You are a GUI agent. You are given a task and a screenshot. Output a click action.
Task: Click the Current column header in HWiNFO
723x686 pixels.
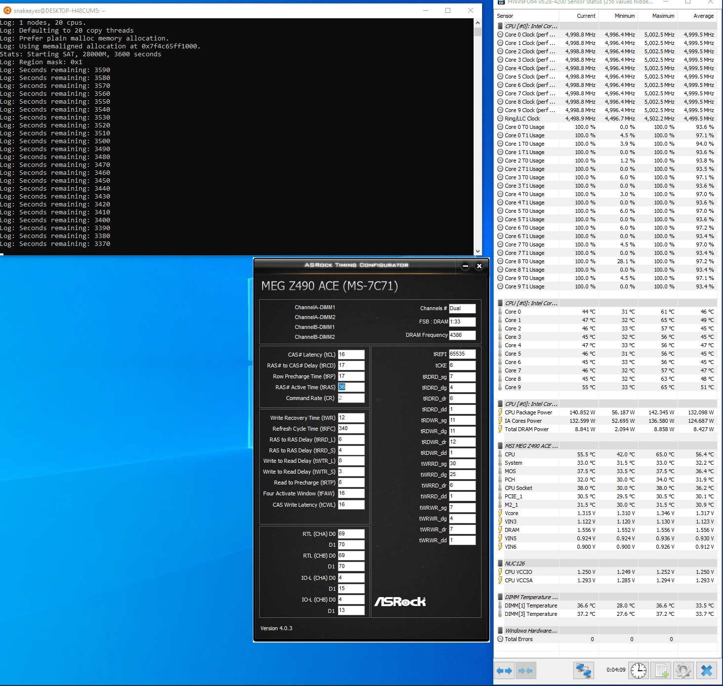pos(579,16)
